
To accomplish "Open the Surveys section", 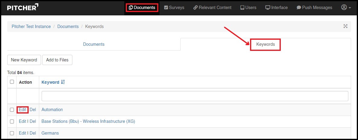I will (x=174, y=8).
